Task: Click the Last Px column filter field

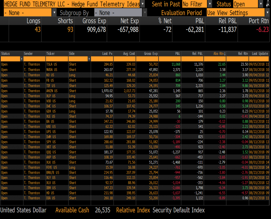Action: pyautogui.click(x=102, y=59)
